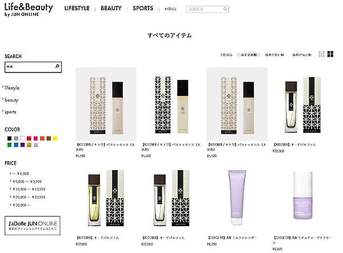This screenshot has width=343, height=253.
Task: Open the SPORTS top menu
Action: click(x=143, y=9)
